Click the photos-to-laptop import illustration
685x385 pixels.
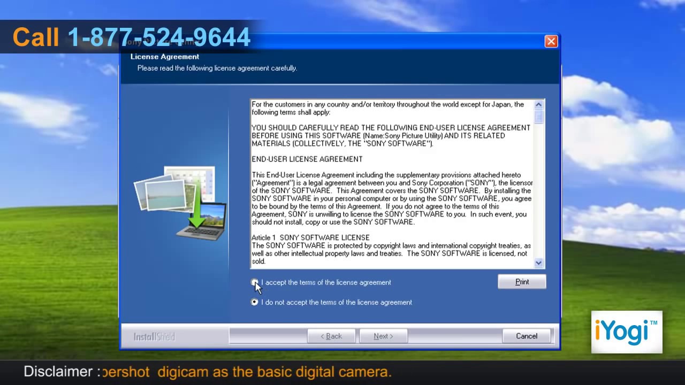[x=180, y=203]
